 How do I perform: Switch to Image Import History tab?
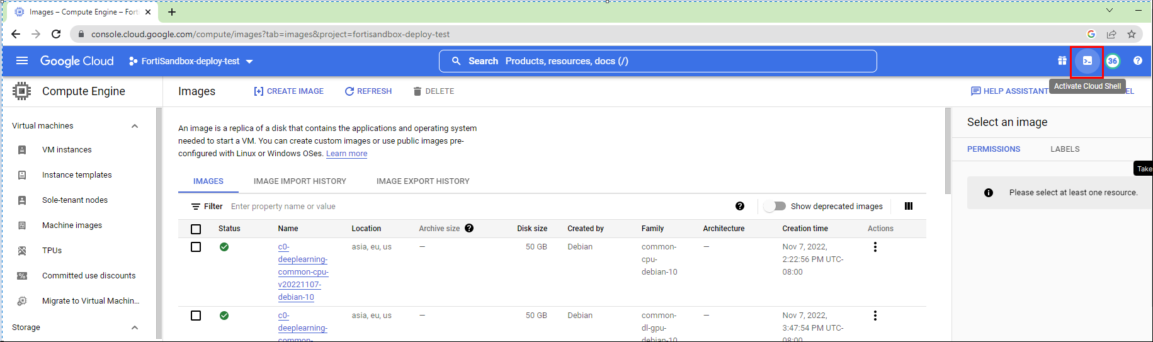point(300,181)
